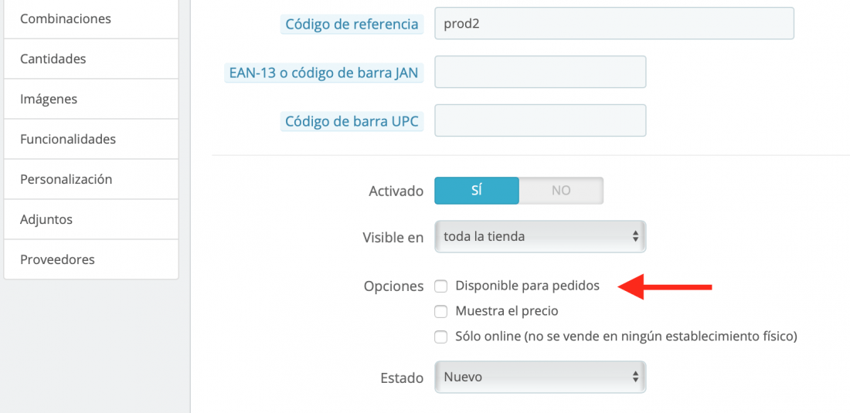Focus the EAN-13 barcode input field
This screenshot has width=850, height=413.
pyautogui.click(x=540, y=72)
